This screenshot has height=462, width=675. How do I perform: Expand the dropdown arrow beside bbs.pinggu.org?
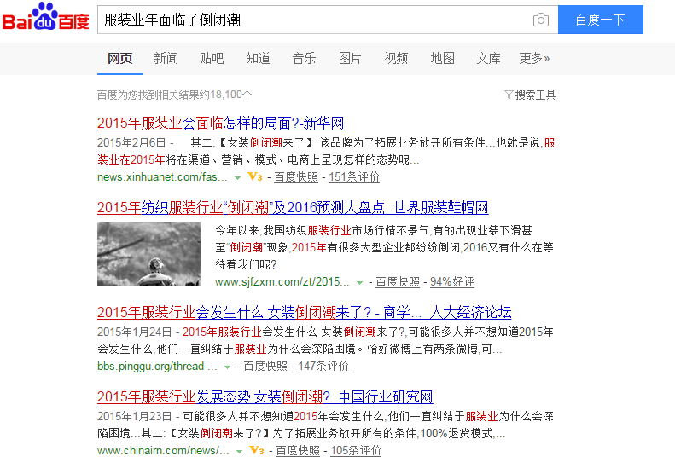coord(227,367)
